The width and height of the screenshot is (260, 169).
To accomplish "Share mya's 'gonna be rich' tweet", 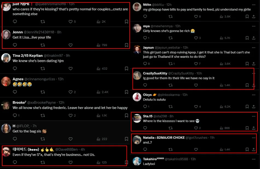I will [254, 38].
